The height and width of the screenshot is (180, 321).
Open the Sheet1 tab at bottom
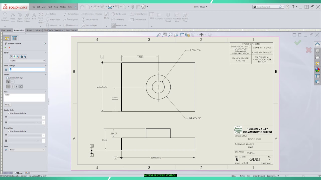[20, 173]
